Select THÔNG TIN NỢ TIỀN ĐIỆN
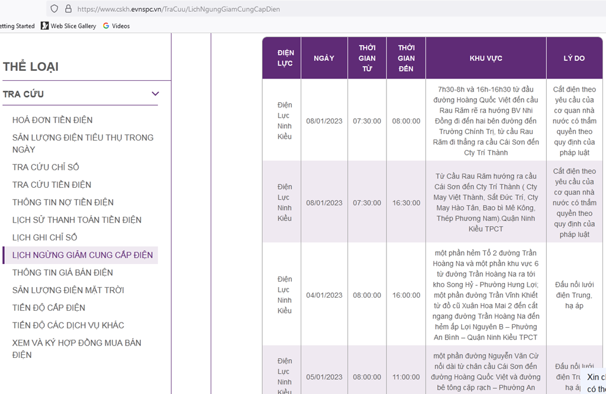 [x=63, y=202]
